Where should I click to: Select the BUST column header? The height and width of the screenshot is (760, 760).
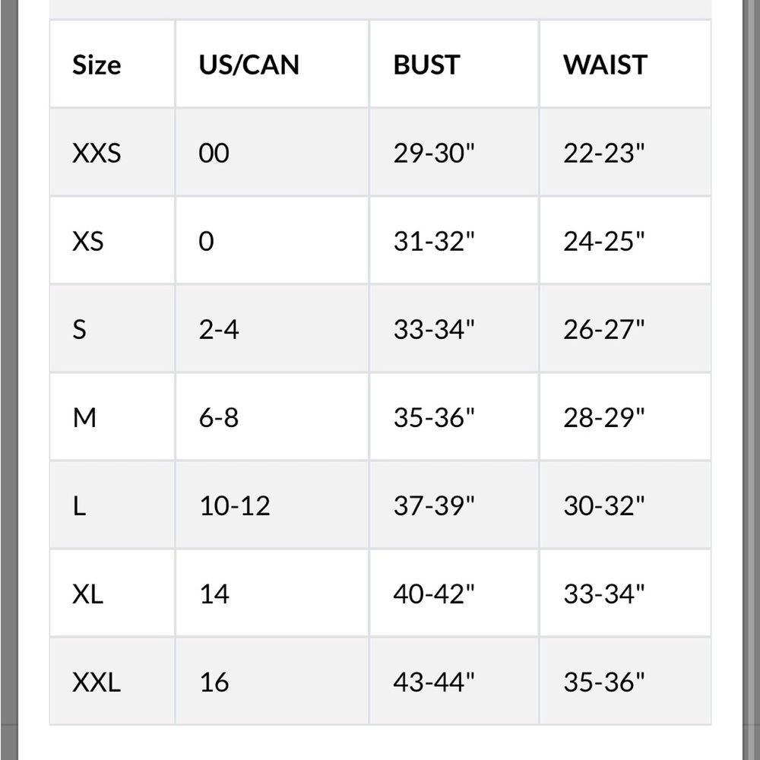tap(426, 65)
